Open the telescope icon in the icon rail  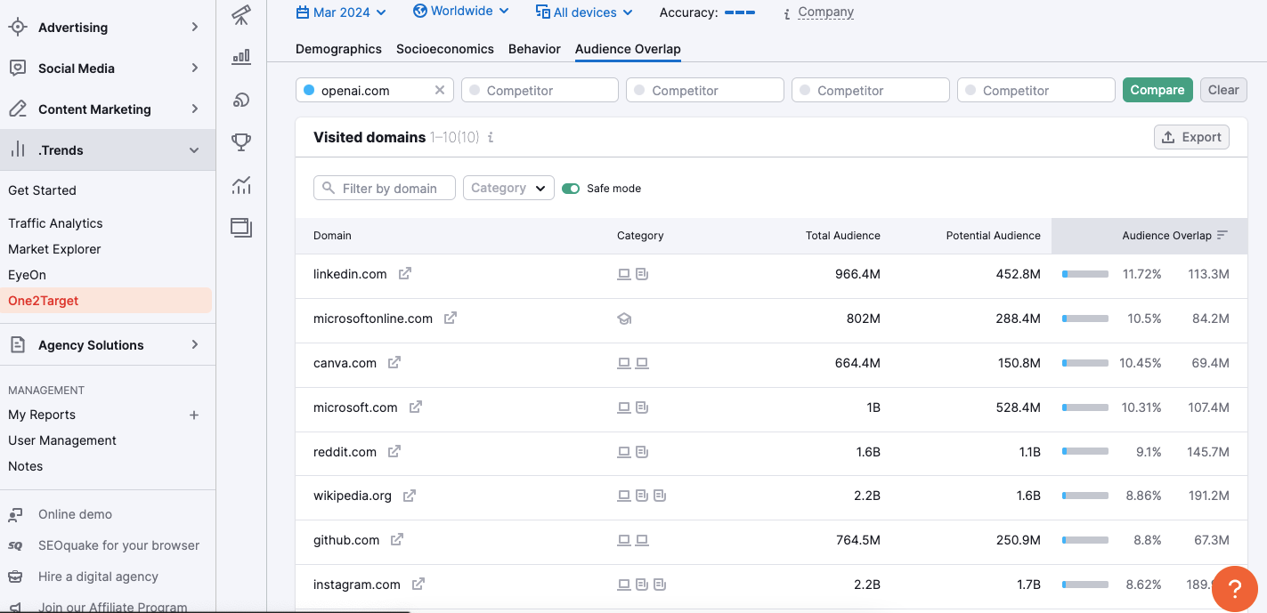coord(240,14)
